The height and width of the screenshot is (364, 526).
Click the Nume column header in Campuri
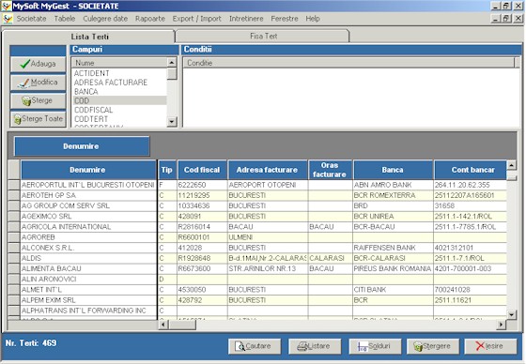pos(119,63)
